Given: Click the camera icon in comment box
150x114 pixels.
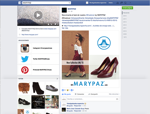Looking at the screenshot, I should pyautogui.click(x=117, y=99).
